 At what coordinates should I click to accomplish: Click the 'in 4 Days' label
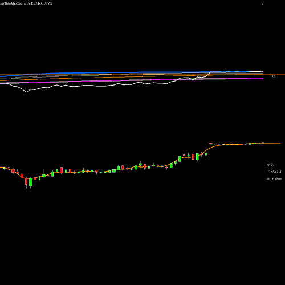pyautogui.click(x=274, y=178)
